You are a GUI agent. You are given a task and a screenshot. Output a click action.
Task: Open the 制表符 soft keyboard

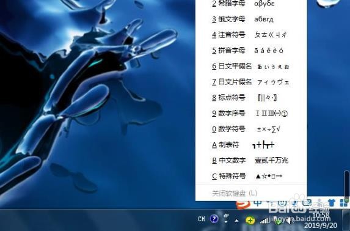(251, 145)
